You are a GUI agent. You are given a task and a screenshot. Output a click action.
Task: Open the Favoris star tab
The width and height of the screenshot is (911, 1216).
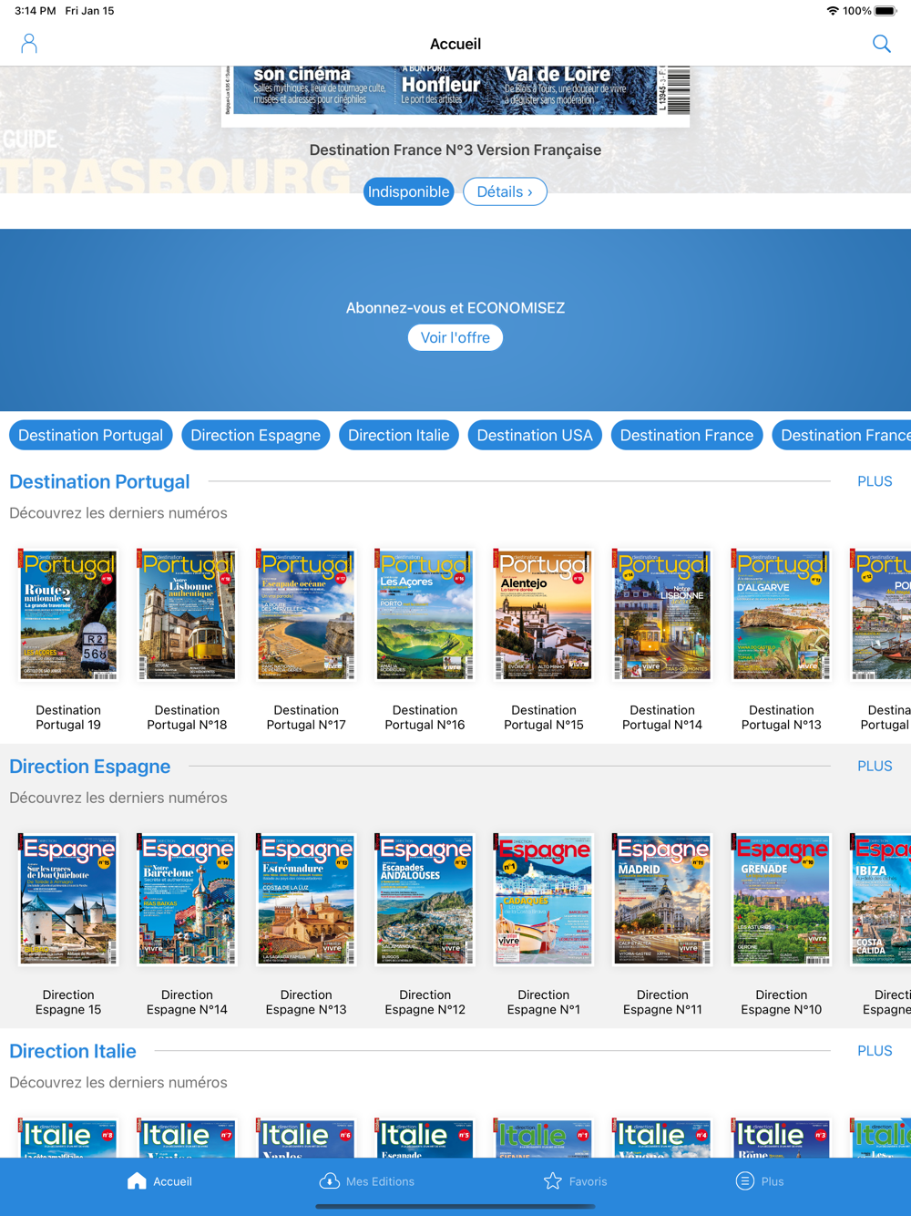(575, 1181)
